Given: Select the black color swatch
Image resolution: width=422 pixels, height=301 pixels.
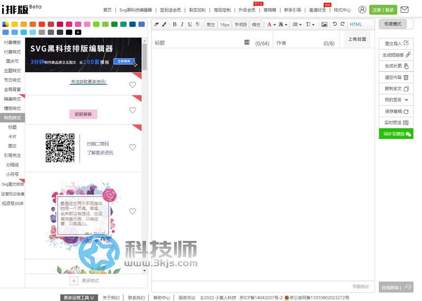Looking at the screenshot, I should [69, 32].
